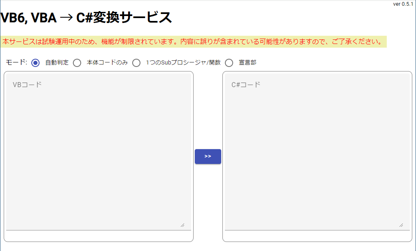Click the C#コード text area resize handle
Image resolution: width=416 pixels, height=251 pixels.
point(401,225)
